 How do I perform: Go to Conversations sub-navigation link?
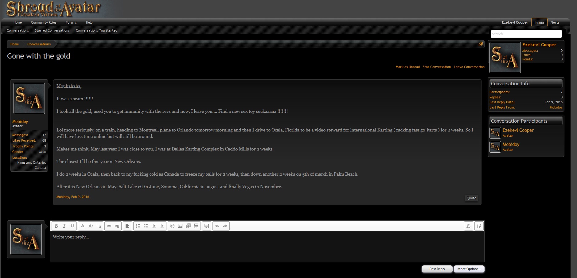click(x=18, y=30)
